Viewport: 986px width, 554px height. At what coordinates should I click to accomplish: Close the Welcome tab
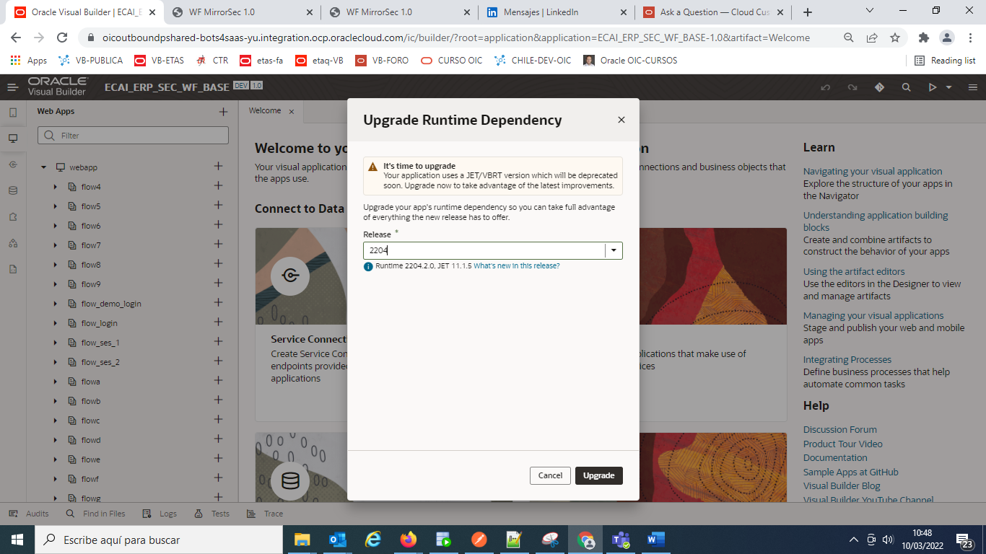pyautogui.click(x=292, y=112)
